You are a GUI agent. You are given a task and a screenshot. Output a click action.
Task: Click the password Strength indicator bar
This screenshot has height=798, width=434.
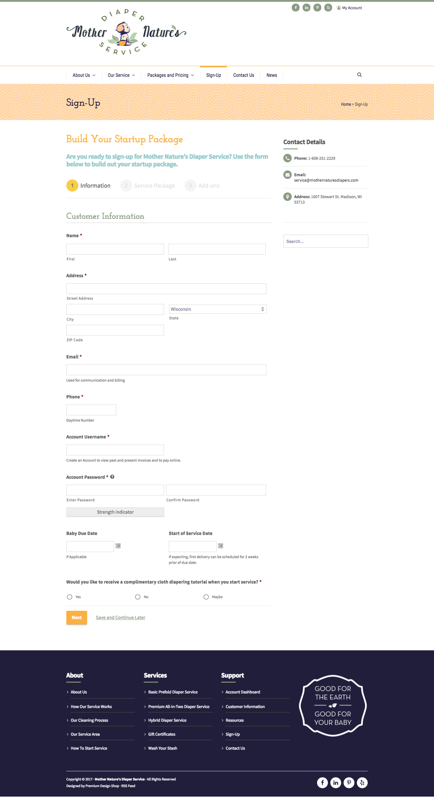[115, 512]
